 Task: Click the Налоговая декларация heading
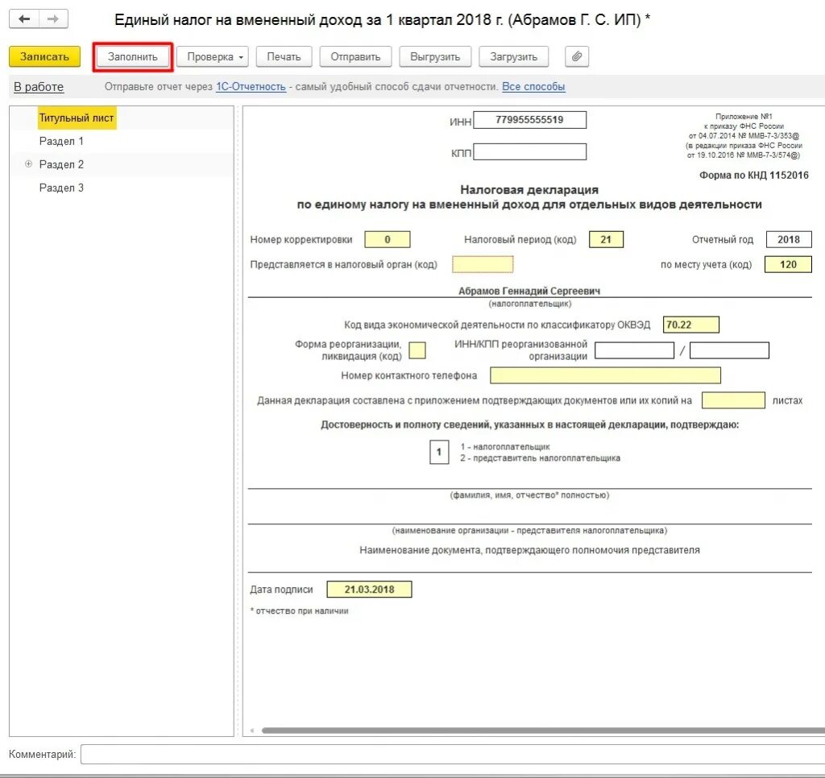point(529,190)
